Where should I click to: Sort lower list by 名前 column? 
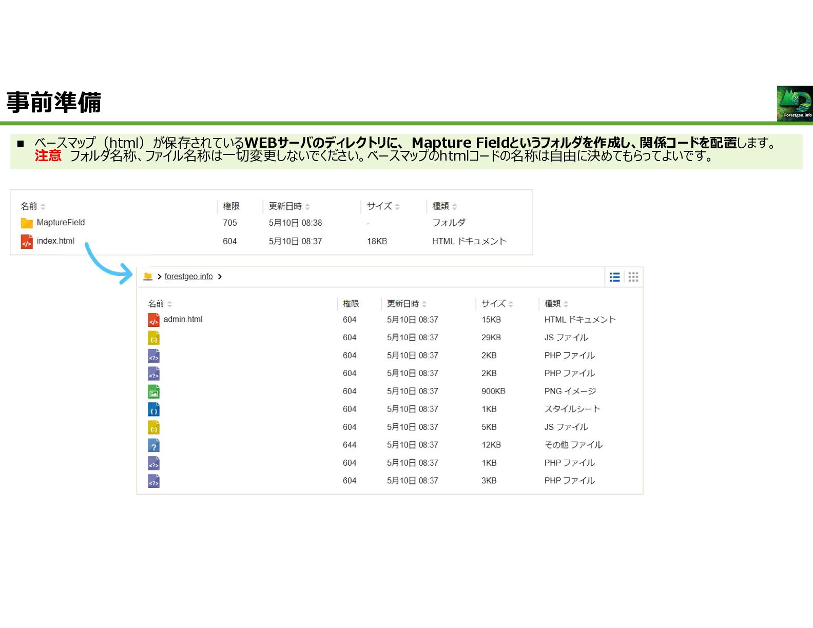[x=160, y=304]
